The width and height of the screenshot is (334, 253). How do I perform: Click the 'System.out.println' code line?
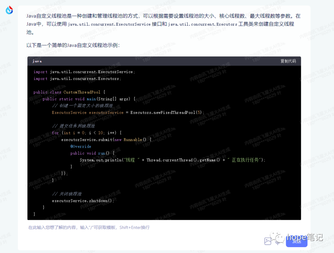click(x=173, y=160)
